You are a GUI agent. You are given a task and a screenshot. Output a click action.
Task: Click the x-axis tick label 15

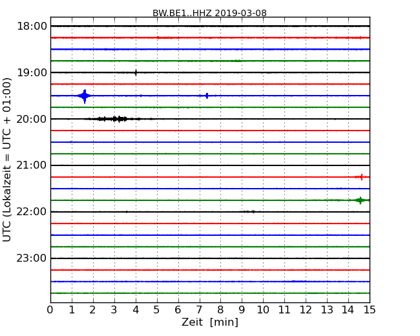pyautogui.click(x=370, y=310)
